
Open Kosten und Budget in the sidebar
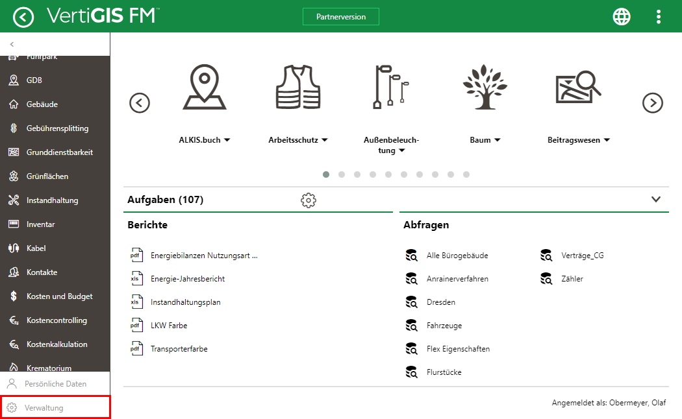pos(59,296)
